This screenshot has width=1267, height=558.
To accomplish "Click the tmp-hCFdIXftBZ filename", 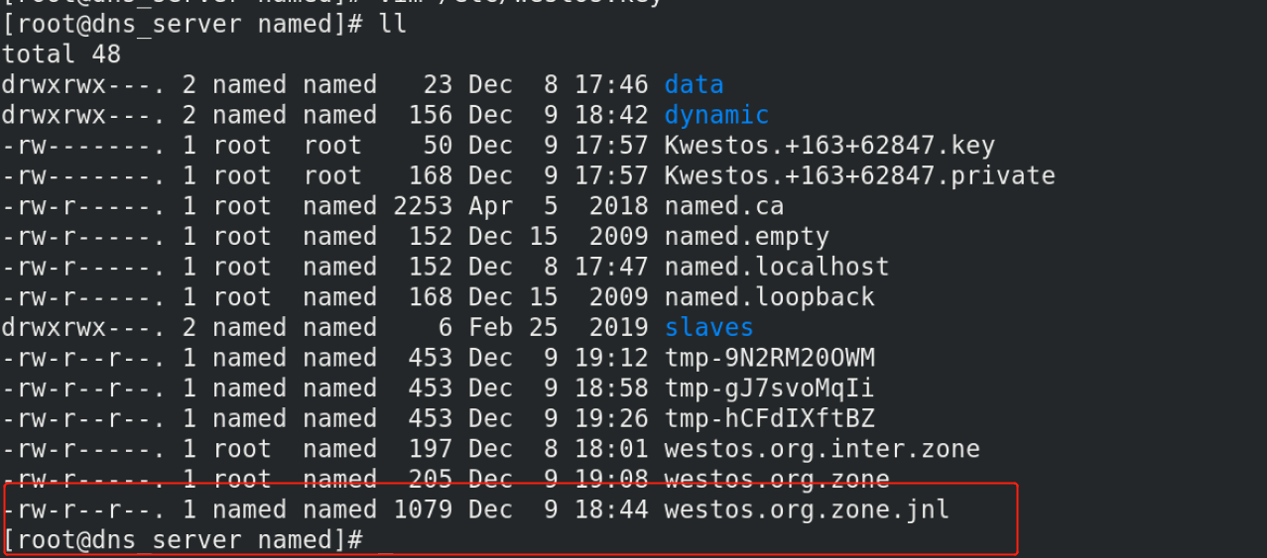I will pyautogui.click(x=769, y=419).
